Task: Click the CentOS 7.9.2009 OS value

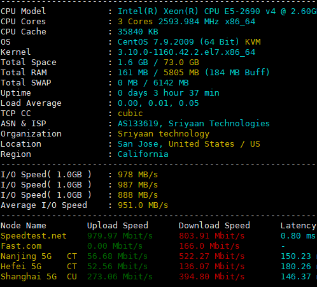Action: (156, 42)
